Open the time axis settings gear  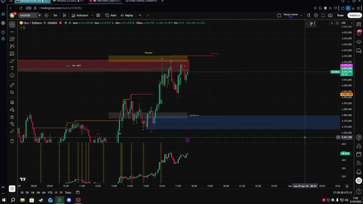click(x=347, y=186)
